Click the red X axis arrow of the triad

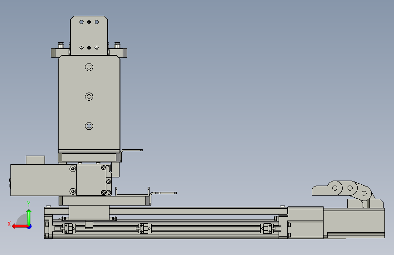20,226
